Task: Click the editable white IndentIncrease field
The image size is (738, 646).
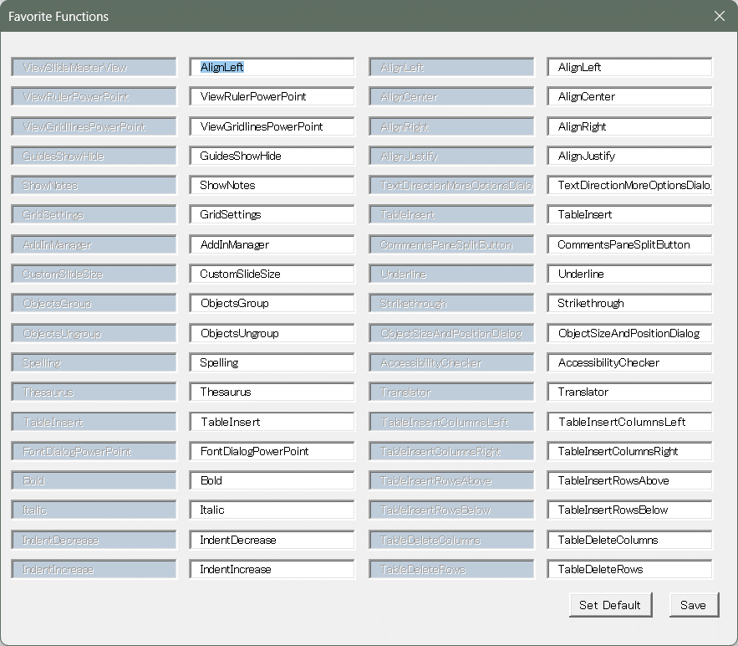Action: click(x=272, y=570)
